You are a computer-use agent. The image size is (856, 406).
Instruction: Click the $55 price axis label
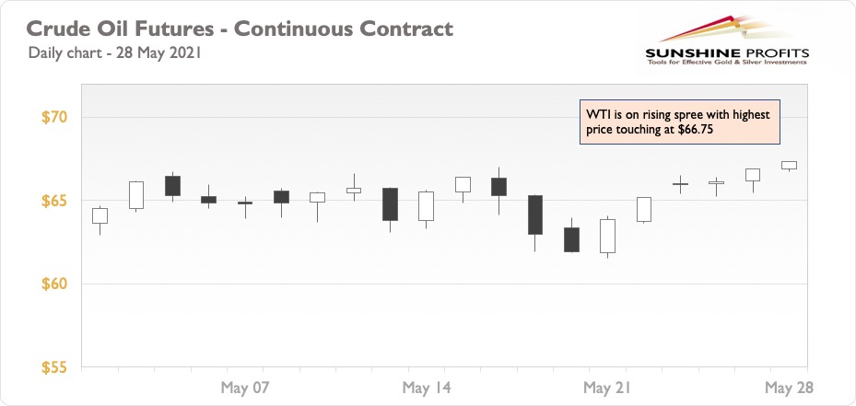click(53, 367)
